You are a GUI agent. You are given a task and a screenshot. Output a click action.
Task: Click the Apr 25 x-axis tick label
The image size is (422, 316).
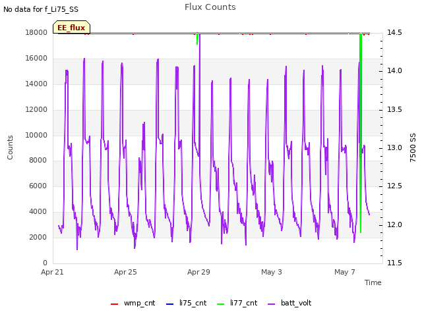click(125, 272)
